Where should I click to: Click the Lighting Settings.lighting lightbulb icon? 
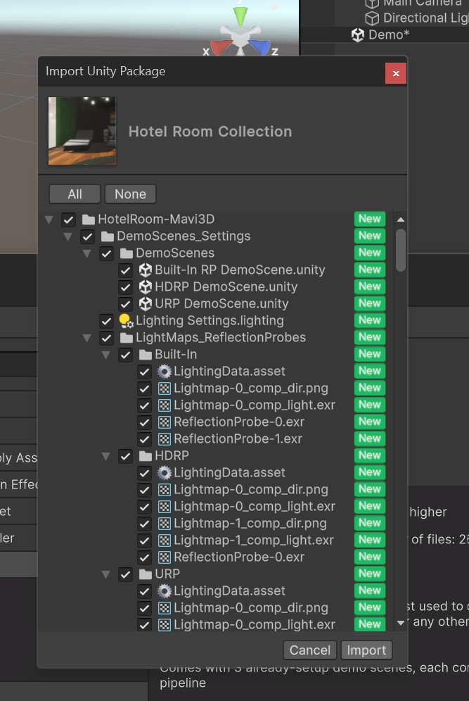click(127, 321)
